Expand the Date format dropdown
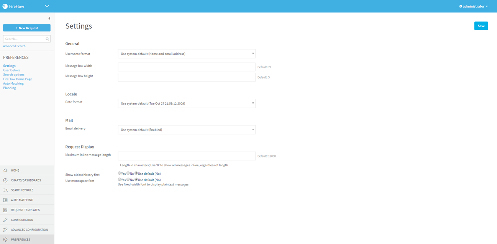 (186, 103)
